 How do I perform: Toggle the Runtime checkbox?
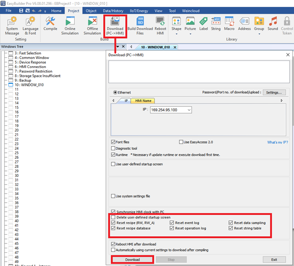(x=113, y=155)
